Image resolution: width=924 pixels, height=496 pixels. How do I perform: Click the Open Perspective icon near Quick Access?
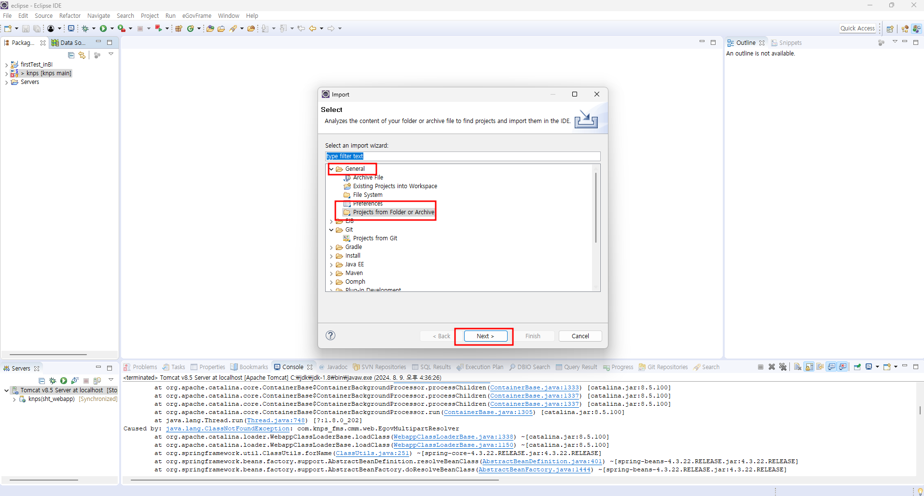890,28
